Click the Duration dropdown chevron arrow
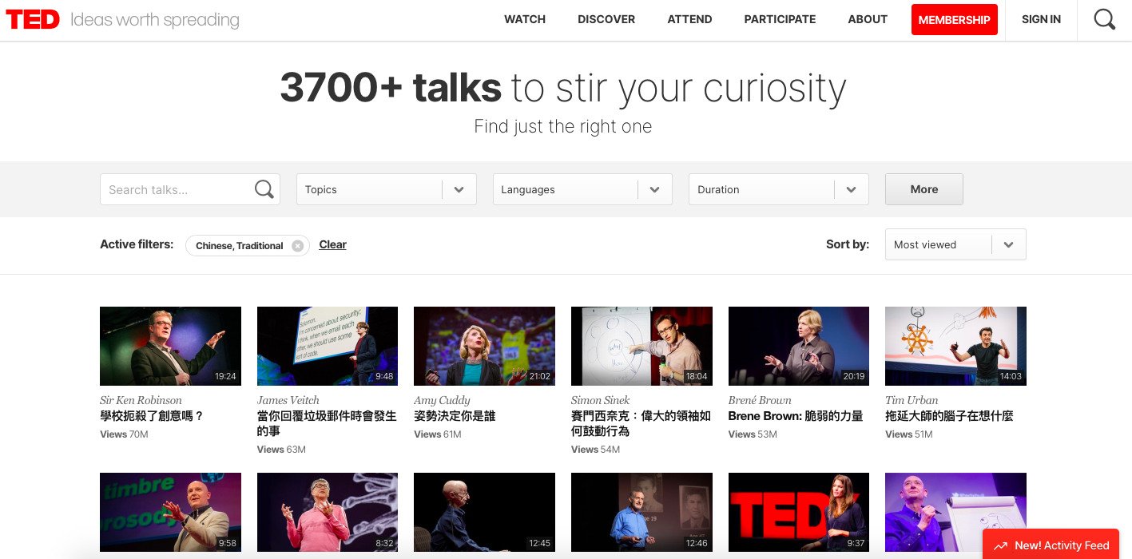The width and height of the screenshot is (1132, 559). pos(852,190)
